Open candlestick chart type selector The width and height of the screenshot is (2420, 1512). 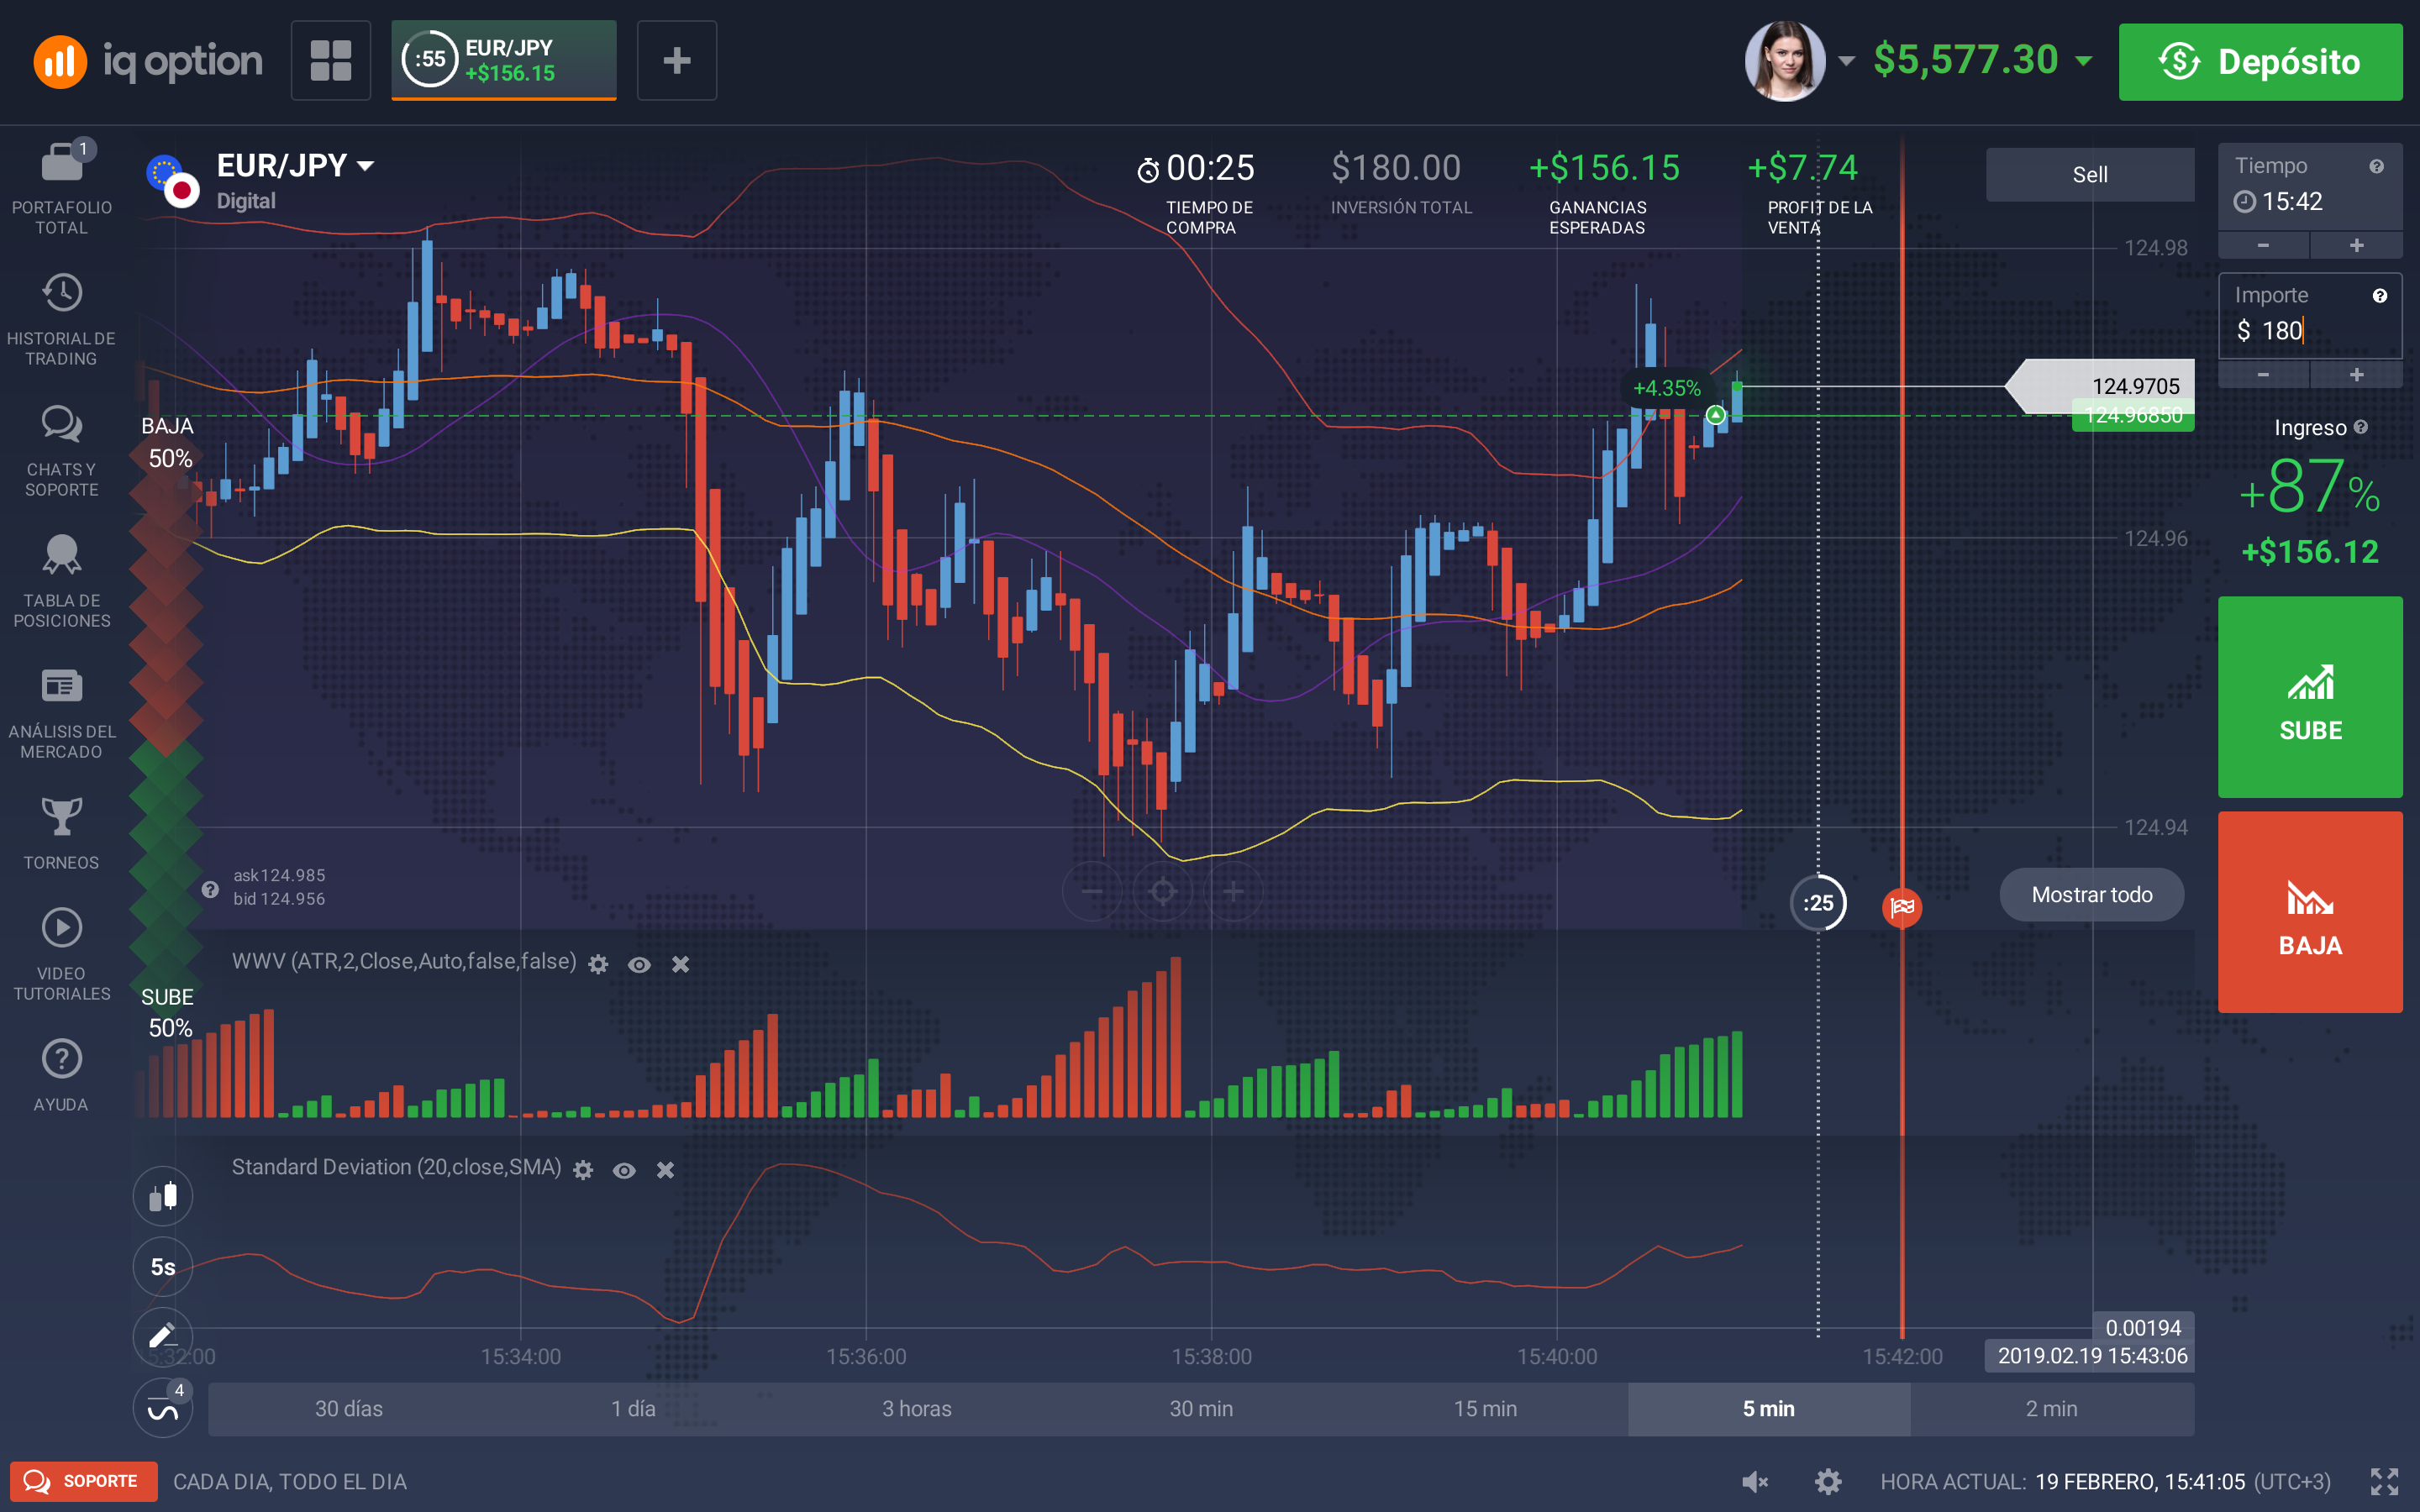163,1196
